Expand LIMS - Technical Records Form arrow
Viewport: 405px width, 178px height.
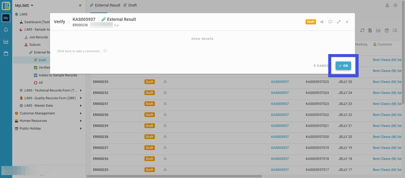pos(81,91)
